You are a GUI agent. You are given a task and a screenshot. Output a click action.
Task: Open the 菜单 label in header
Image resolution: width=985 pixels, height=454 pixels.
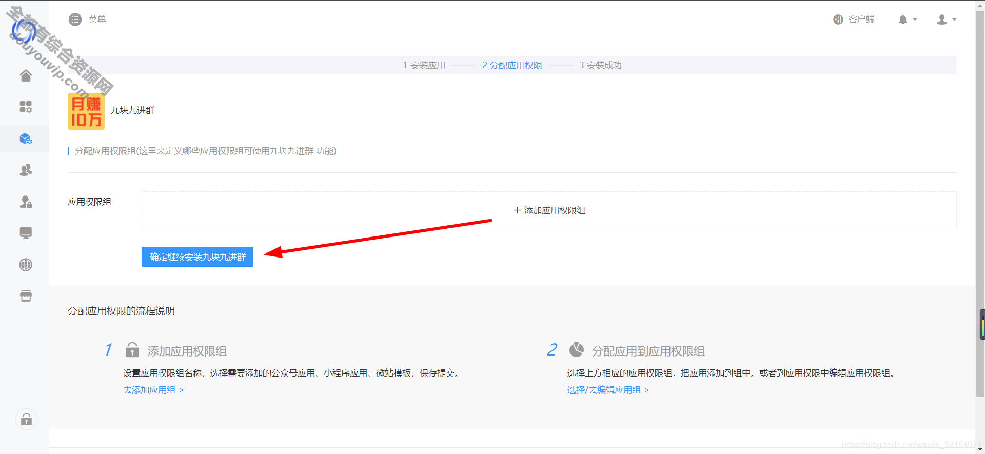point(97,19)
